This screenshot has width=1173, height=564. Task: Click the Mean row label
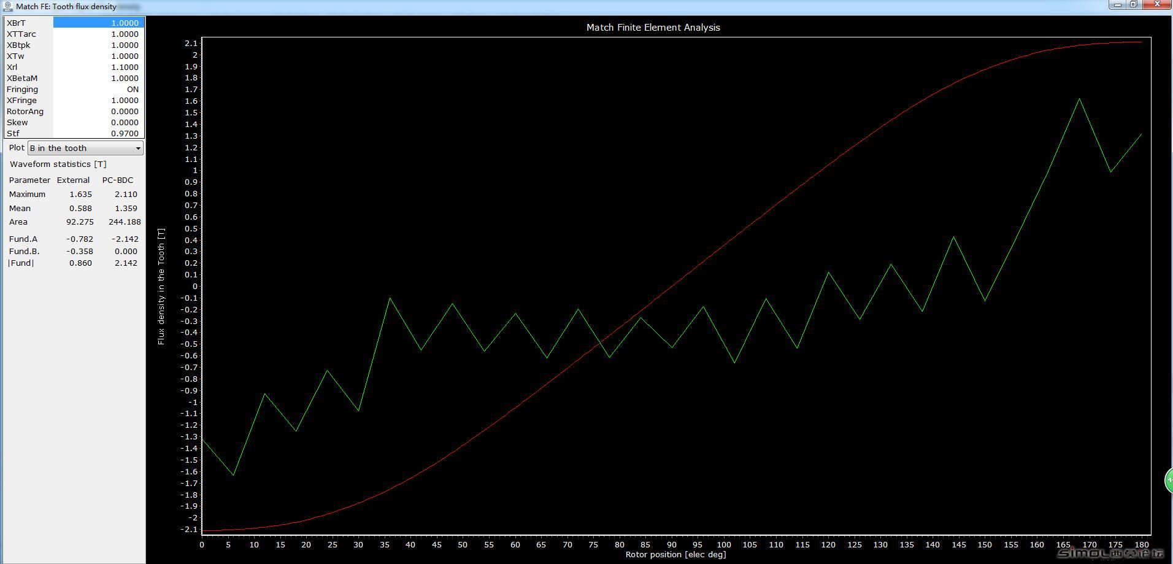click(20, 208)
